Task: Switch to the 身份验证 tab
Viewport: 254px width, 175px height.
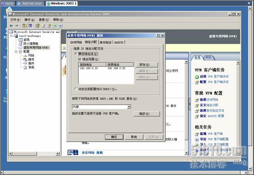Action: [x=106, y=42]
